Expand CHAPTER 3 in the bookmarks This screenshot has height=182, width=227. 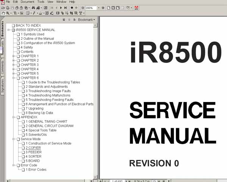(13, 65)
